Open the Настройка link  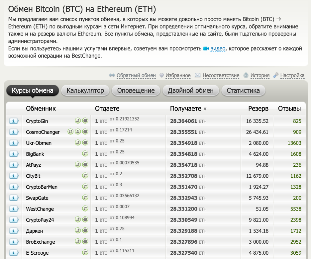click(292, 75)
